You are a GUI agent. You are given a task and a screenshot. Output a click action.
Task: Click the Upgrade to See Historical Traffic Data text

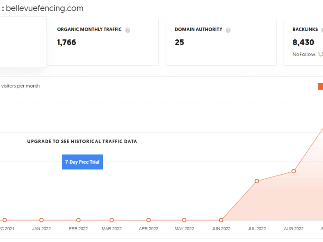(82, 141)
